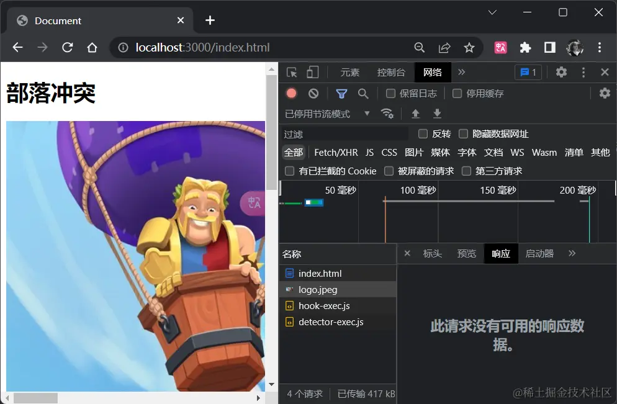617x404 pixels.
Task: Enable the 停用缓存 checkbox
Action: pos(457,93)
